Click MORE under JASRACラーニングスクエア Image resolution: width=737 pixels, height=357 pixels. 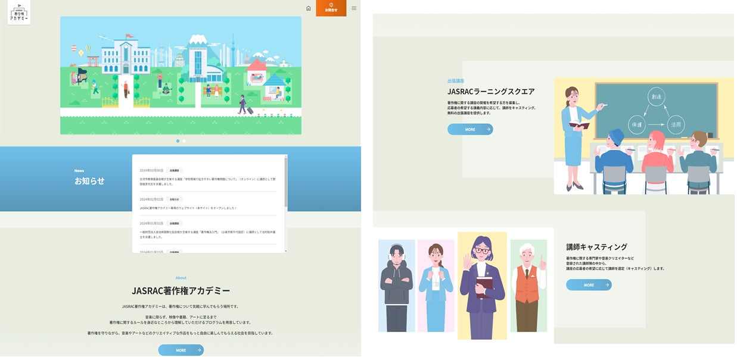470,129
